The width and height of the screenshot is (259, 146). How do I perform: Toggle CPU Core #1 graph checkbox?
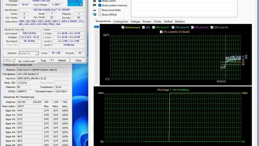(x=154, y=27)
